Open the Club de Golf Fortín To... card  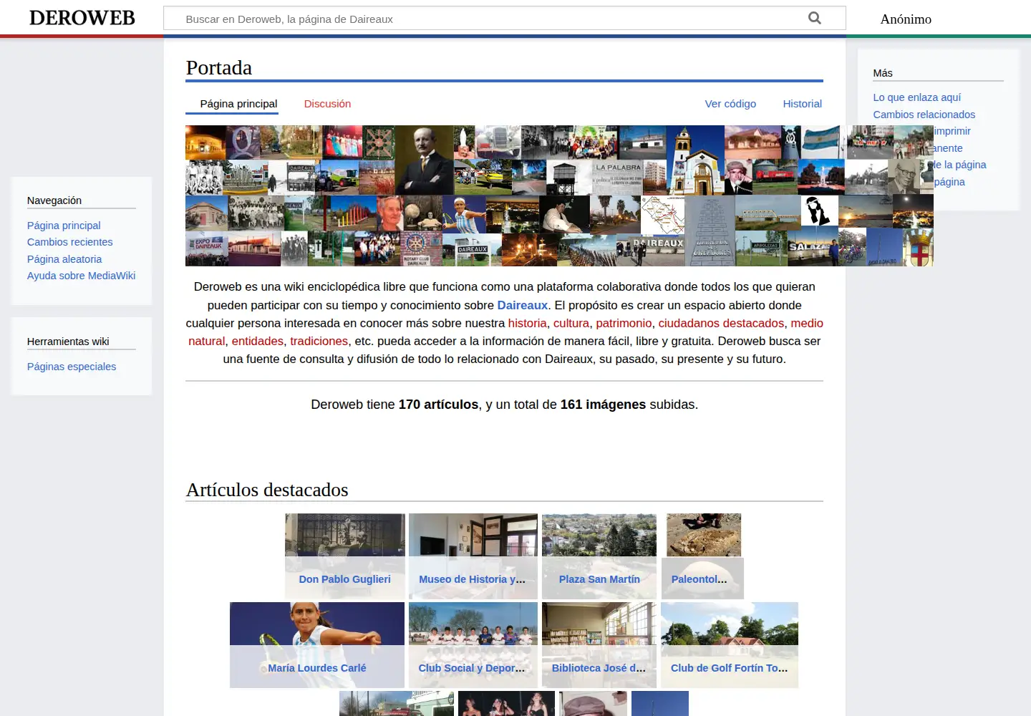click(730, 645)
